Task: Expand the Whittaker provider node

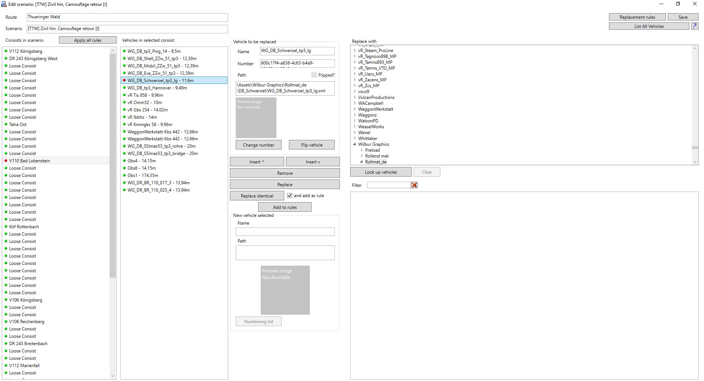Action: pos(355,138)
